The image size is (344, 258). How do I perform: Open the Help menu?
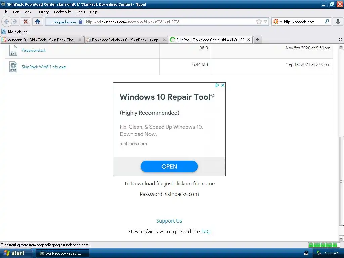(x=93, y=12)
